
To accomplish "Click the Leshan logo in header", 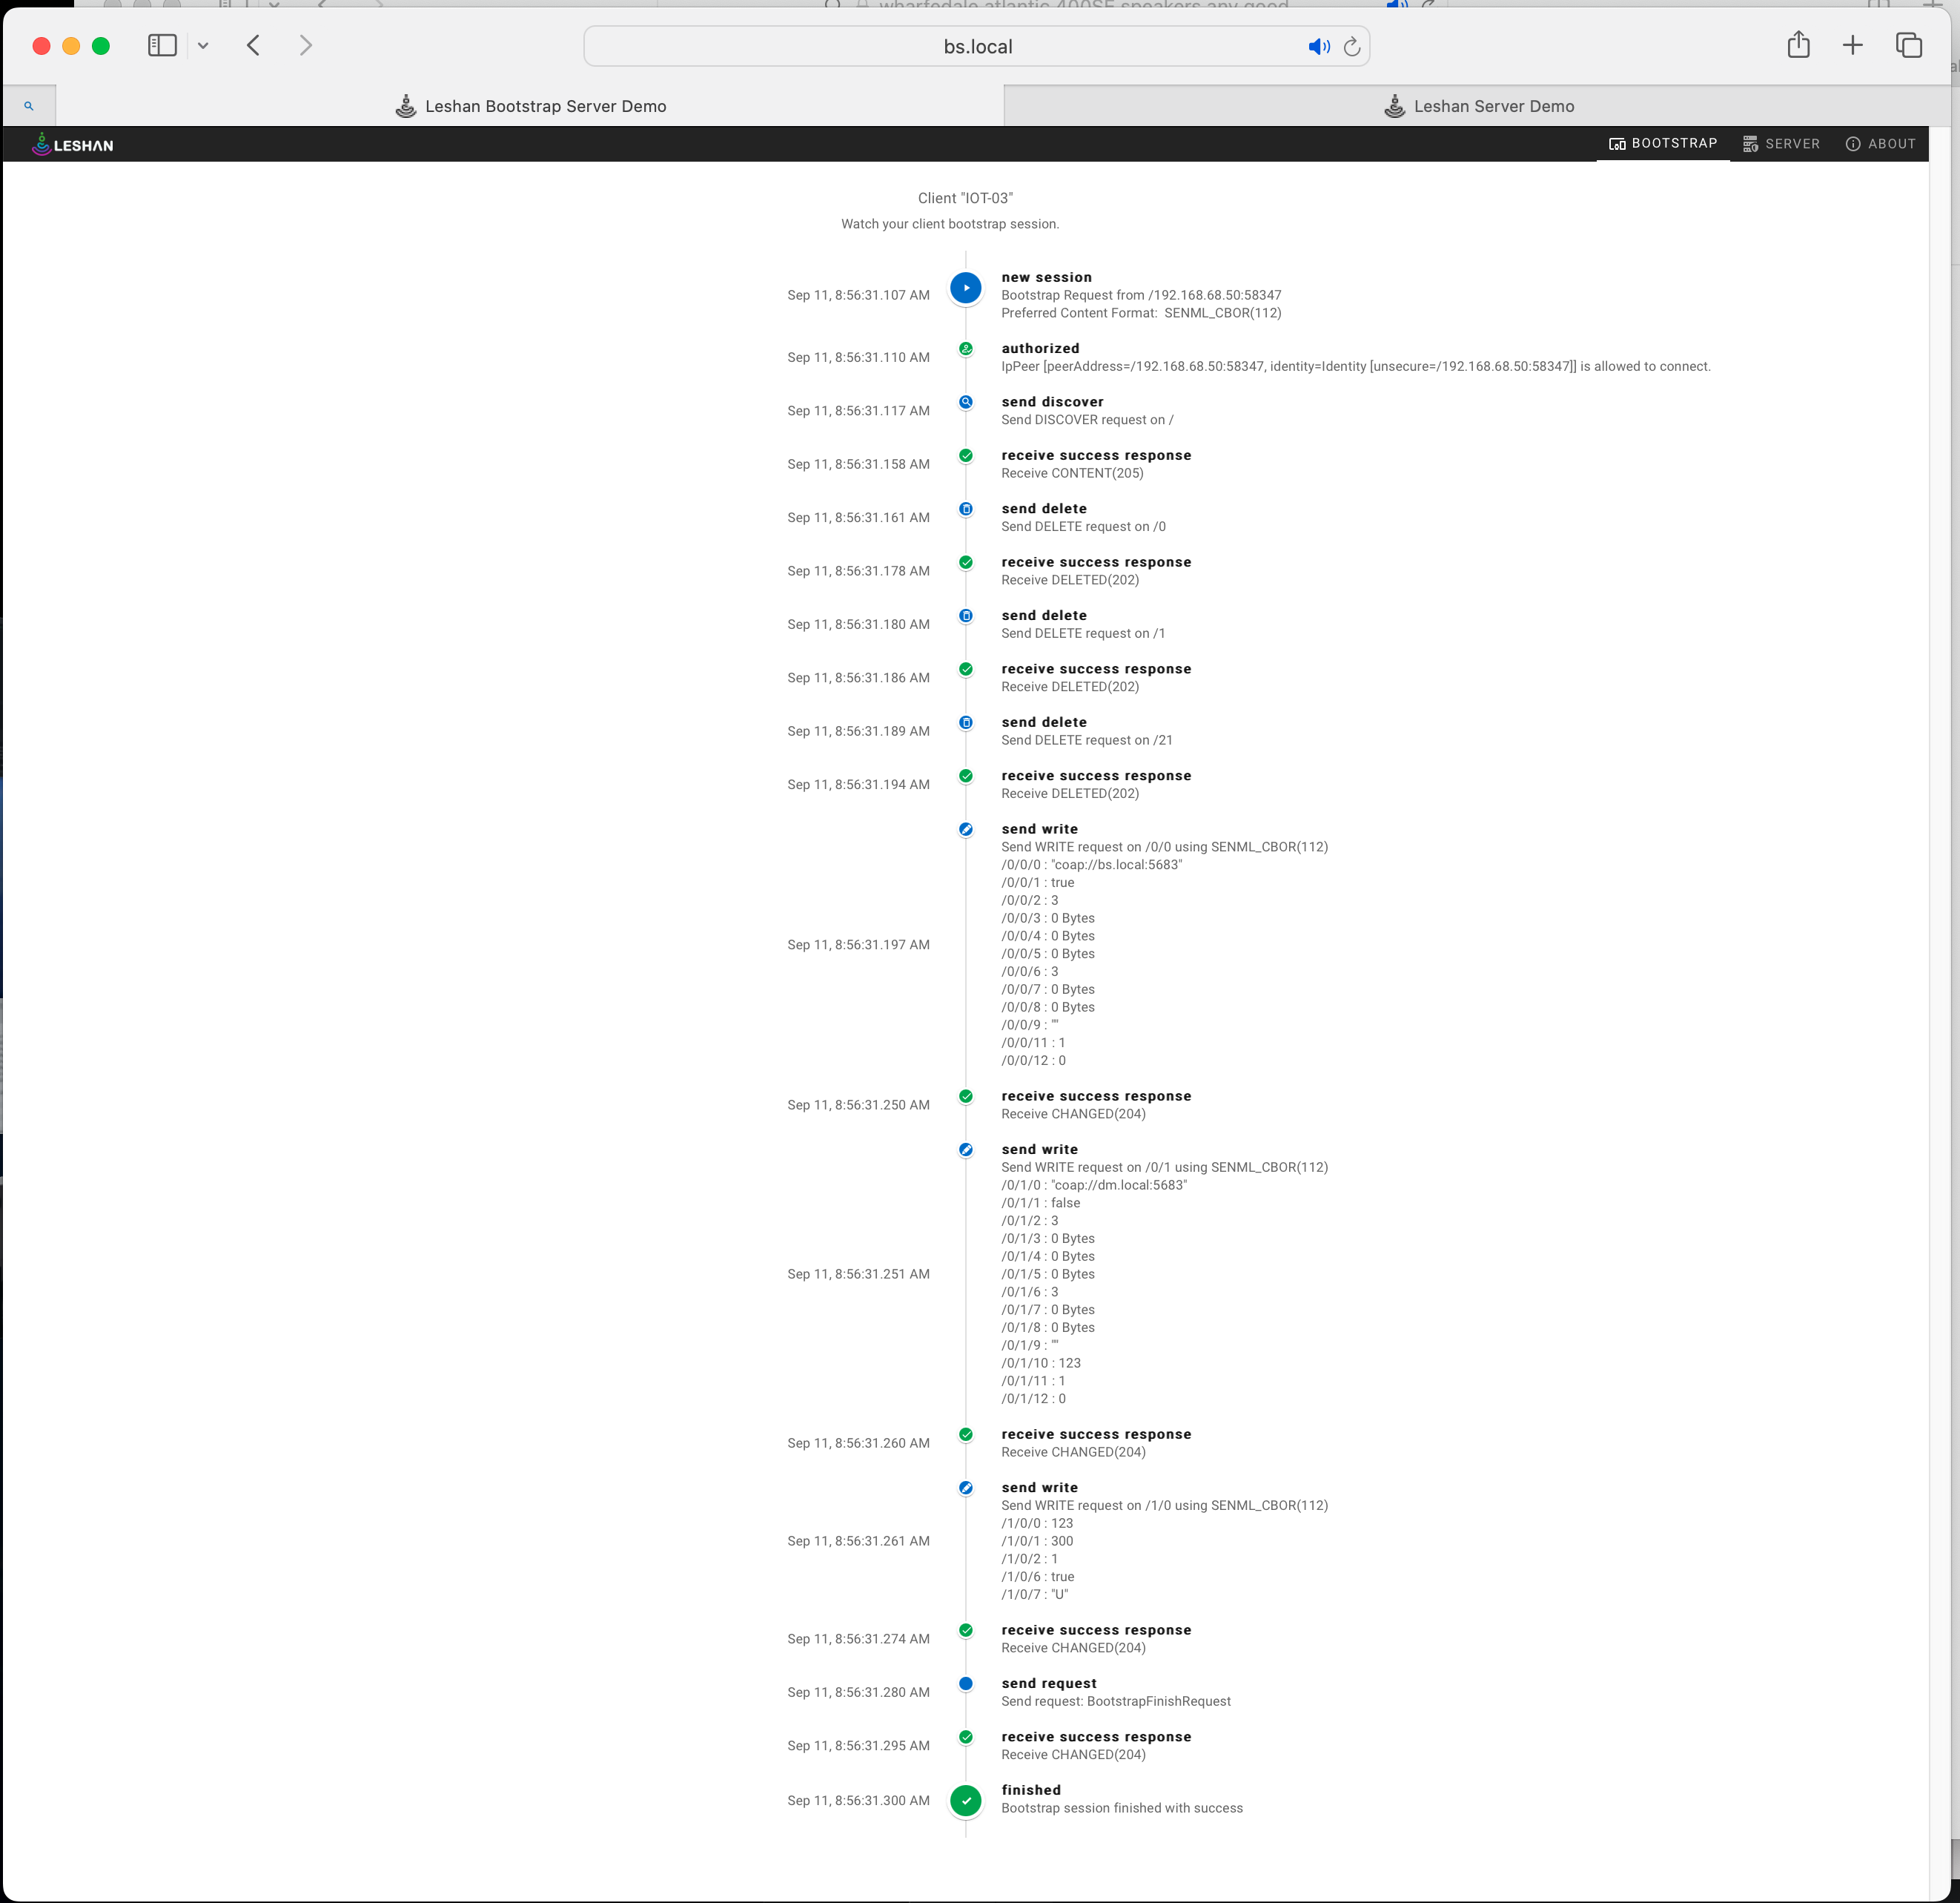I will pyautogui.click(x=72, y=144).
